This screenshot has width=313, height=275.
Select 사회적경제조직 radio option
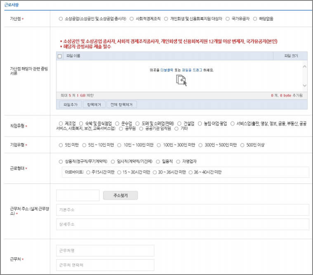132,19
